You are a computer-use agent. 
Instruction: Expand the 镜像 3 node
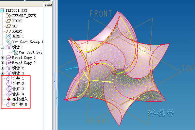coord(2,73)
